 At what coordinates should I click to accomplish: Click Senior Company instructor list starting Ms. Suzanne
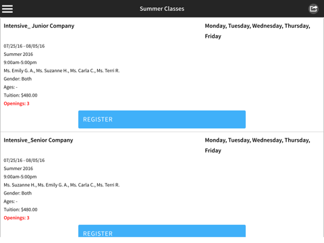61,185
